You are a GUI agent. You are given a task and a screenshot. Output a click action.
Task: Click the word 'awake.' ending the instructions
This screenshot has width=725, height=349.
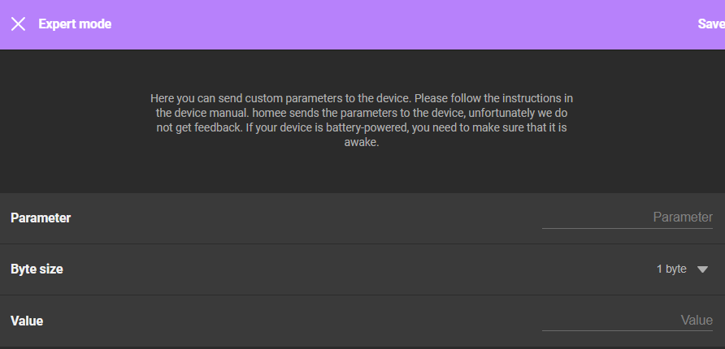pyautogui.click(x=362, y=143)
